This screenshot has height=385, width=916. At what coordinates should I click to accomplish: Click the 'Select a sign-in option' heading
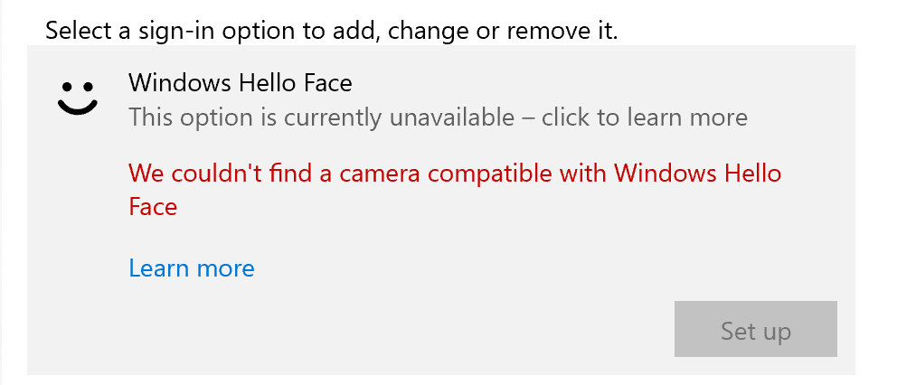pyautogui.click(x=331, y=31)
